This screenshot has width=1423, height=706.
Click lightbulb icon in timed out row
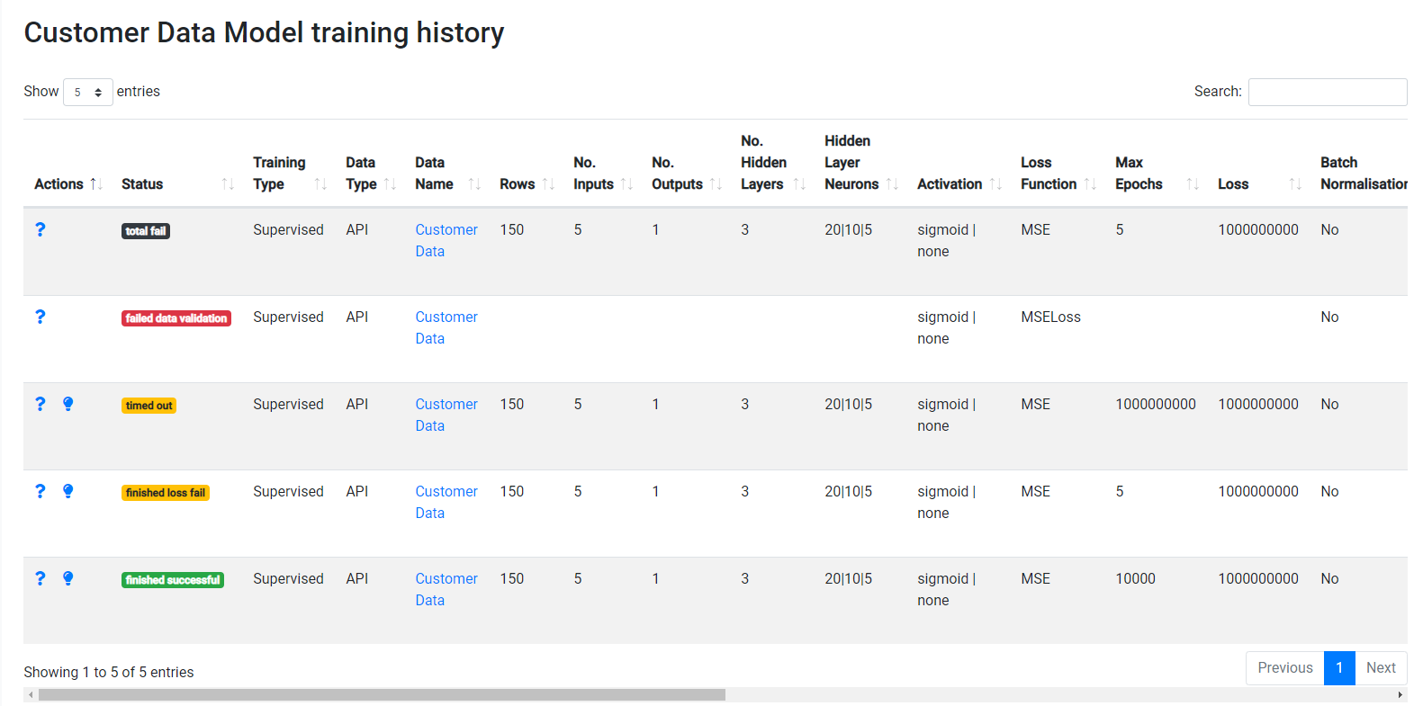coord(68,404)
